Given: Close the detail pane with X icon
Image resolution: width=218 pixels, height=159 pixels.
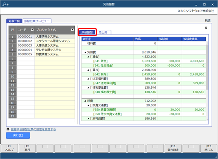Looking at the screenshot, I should tap(206, 28).
